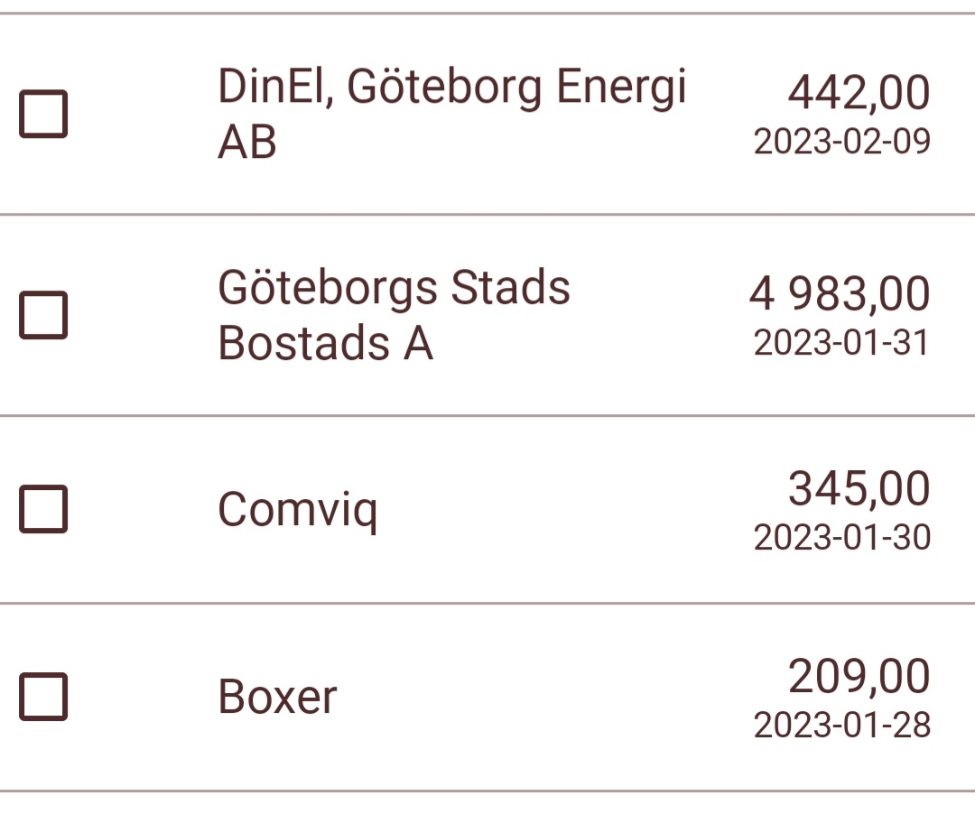Check the DinEl, Göteborg Energi AB checkbox
Viewport: 975px width, 814px height.
click(x=43, y=114)
